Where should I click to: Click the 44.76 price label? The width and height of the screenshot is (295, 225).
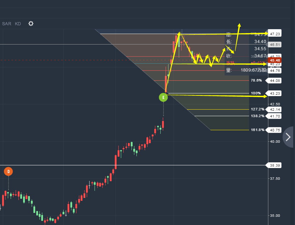coord(275,70)
